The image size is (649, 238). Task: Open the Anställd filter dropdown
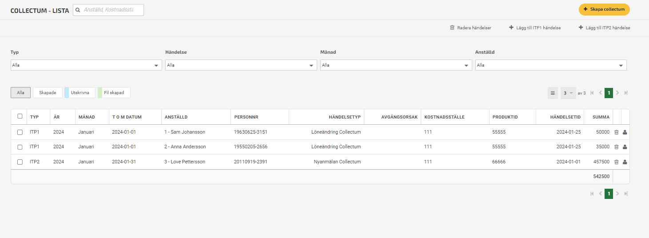coord(551,65)
